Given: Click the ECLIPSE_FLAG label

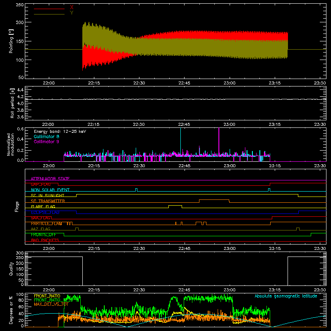Looking at the screenshot, I should point(45,212).
